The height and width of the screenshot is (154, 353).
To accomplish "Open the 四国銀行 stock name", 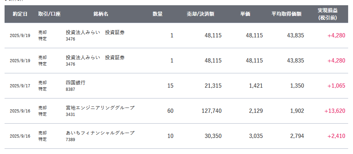I will 76,83.
